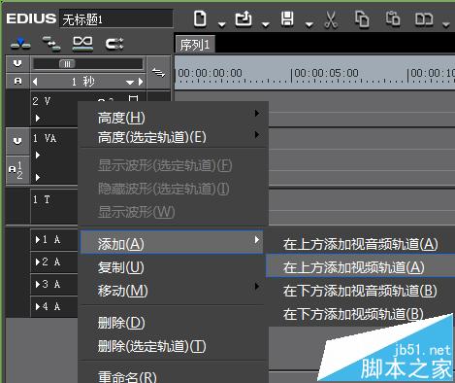Adjust the timeline scale slider handle
Viewport: 455px width, 383px height.
tap(67, 63)
